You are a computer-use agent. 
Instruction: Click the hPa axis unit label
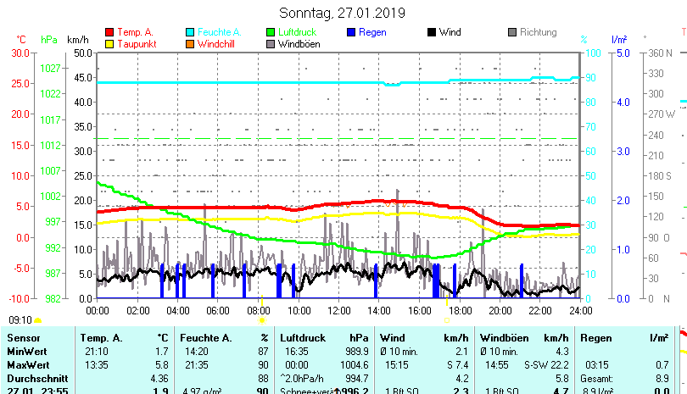[50, 39]
